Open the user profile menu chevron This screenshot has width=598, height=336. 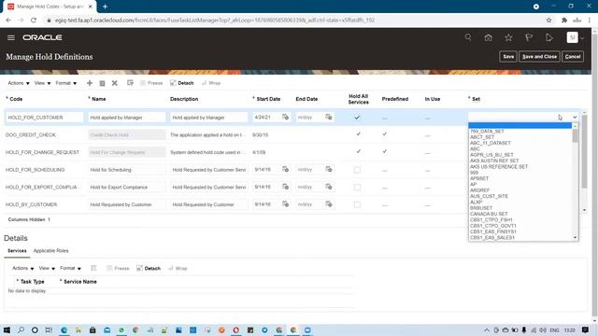[x=582, y=37]
